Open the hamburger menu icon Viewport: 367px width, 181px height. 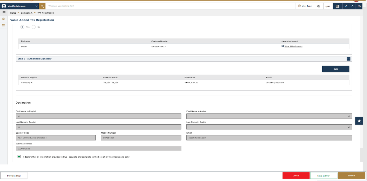[x=4, y=13]
